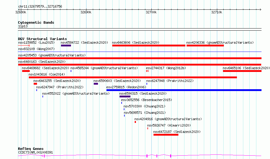Select nsv6465106 (Sedlazeck2020) label

[246, 68]
